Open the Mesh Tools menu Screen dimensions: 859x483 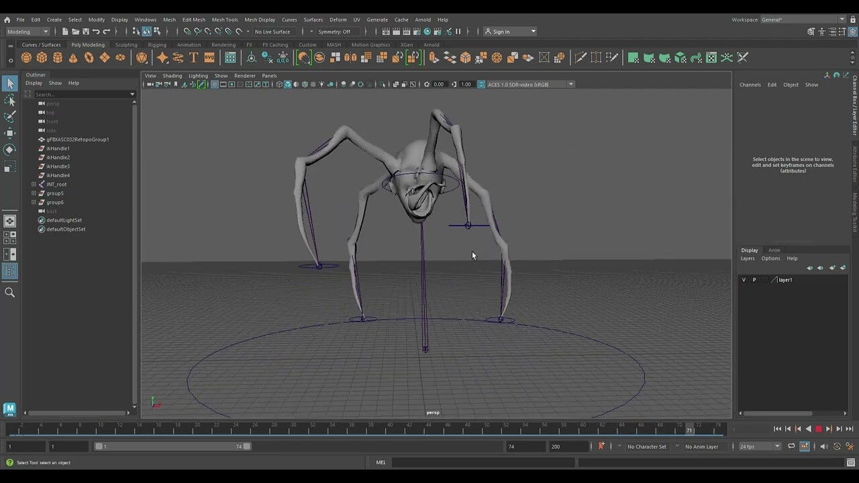224,19
